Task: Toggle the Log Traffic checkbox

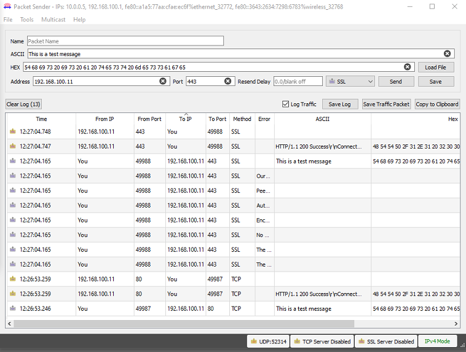Action: pyautogui.click(x=285, y=104)
